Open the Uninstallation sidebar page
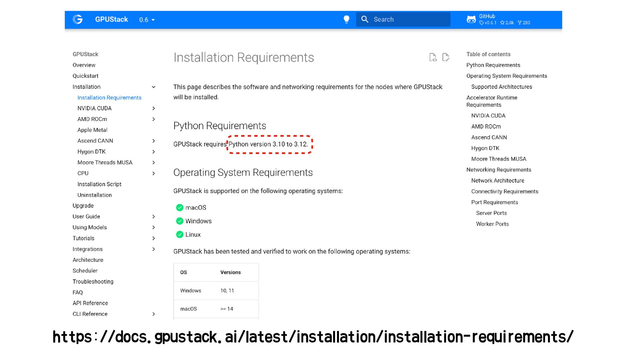The height and width of the screenshot is (352, 627). (95, 195)
